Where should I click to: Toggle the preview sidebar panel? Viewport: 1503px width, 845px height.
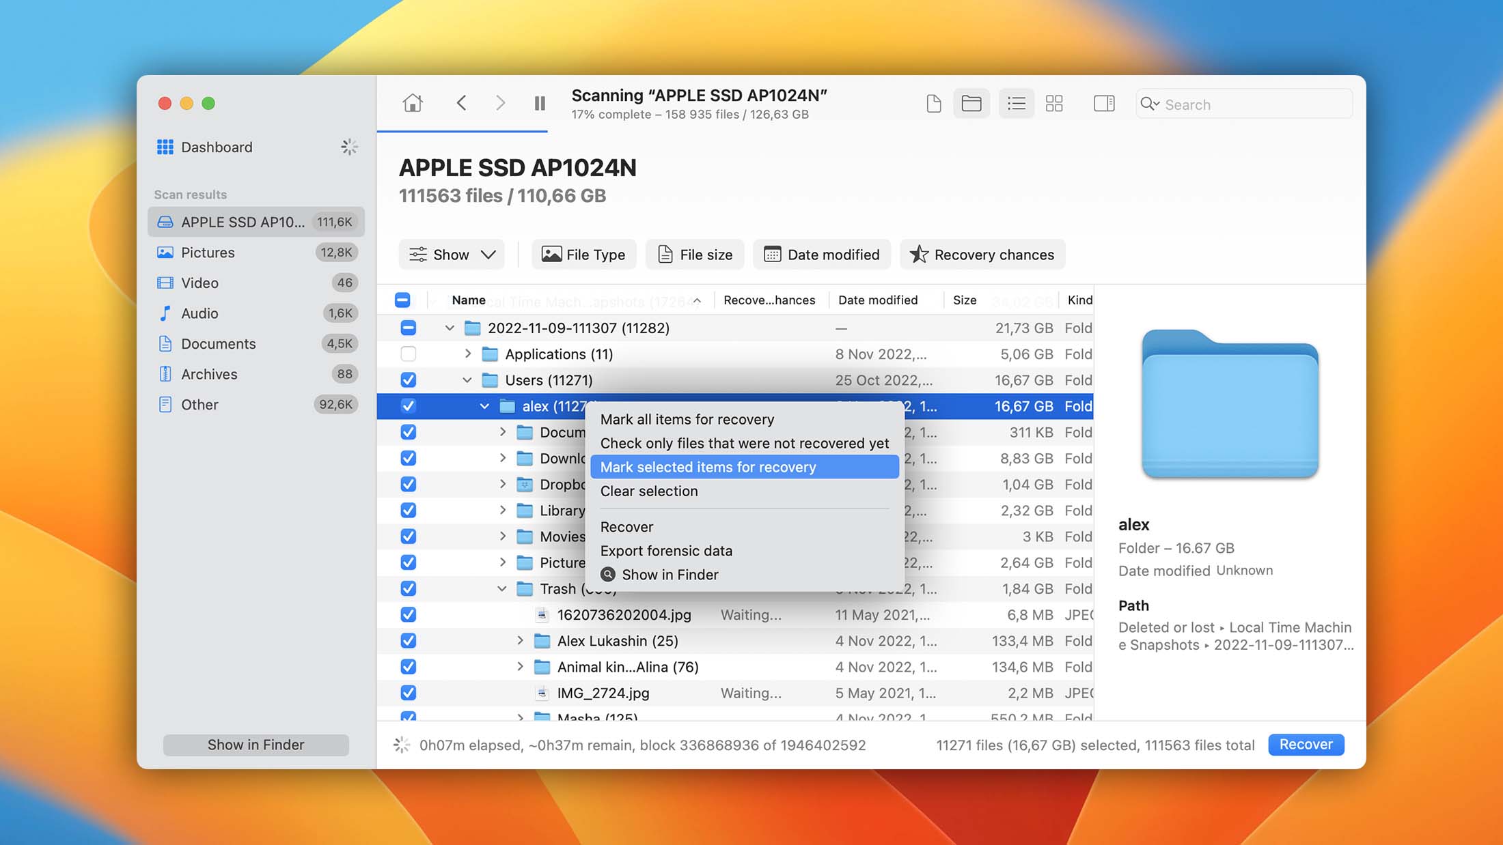click(1104, 104)
